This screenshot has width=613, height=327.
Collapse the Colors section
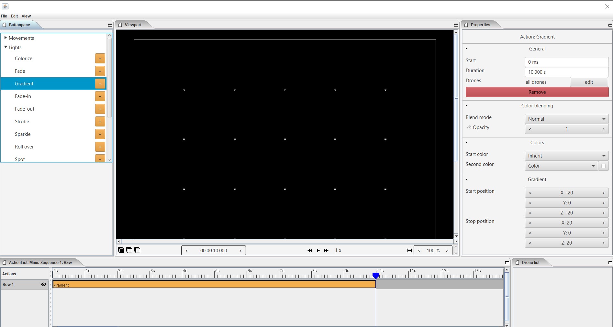click(x=466, y=143)
